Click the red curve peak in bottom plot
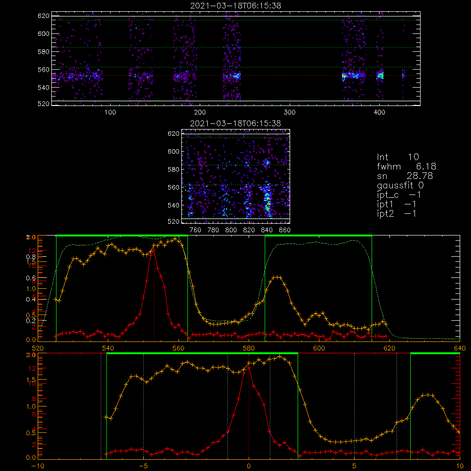This screenshot has height=471, width=471. click(249, 368)
